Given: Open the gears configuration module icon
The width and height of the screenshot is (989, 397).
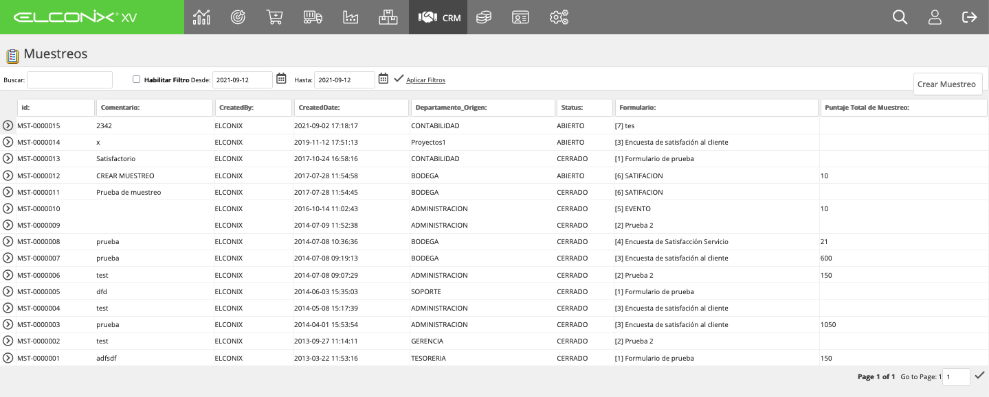Looking at the screenshot, I should click(559, 17).
